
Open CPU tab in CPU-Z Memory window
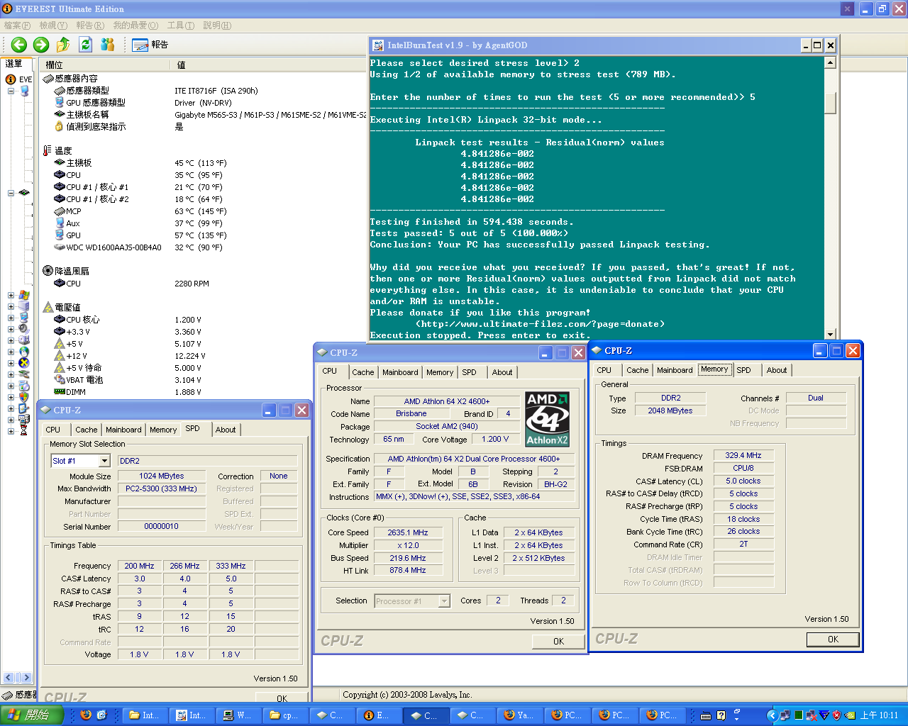(x=604, y=370)
